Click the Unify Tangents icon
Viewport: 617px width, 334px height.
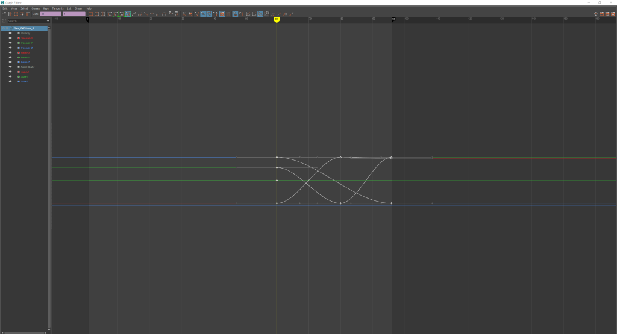[x=190, y=14]
